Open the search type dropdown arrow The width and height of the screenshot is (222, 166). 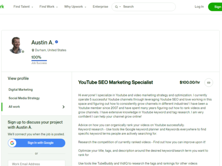pos(120,7)
